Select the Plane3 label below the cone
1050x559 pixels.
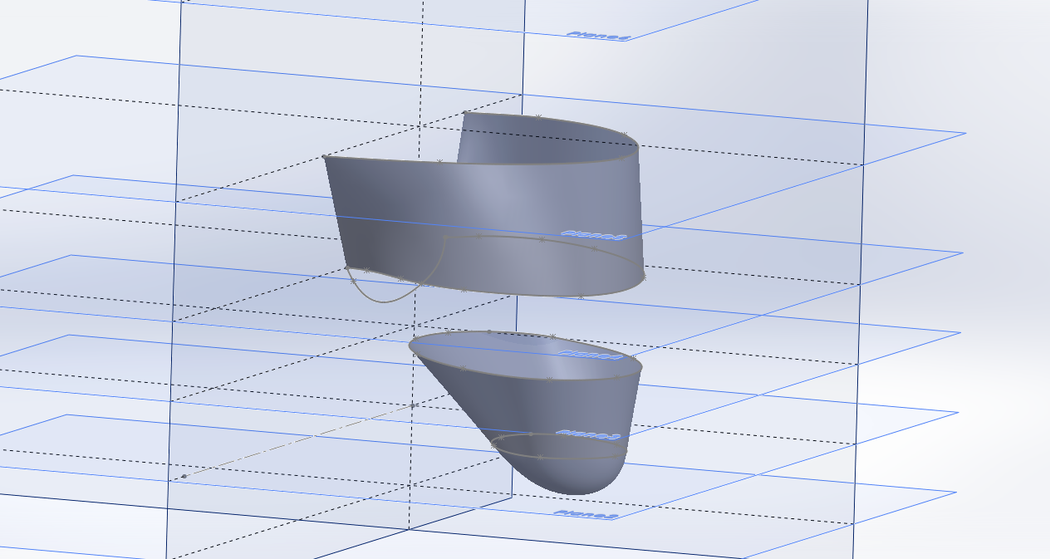(x=587, y=432)
